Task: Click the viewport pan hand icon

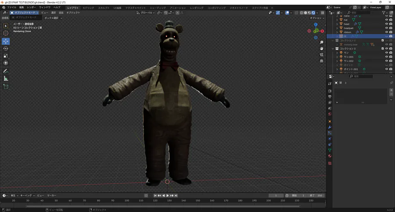Action: (x=321, y=48)
